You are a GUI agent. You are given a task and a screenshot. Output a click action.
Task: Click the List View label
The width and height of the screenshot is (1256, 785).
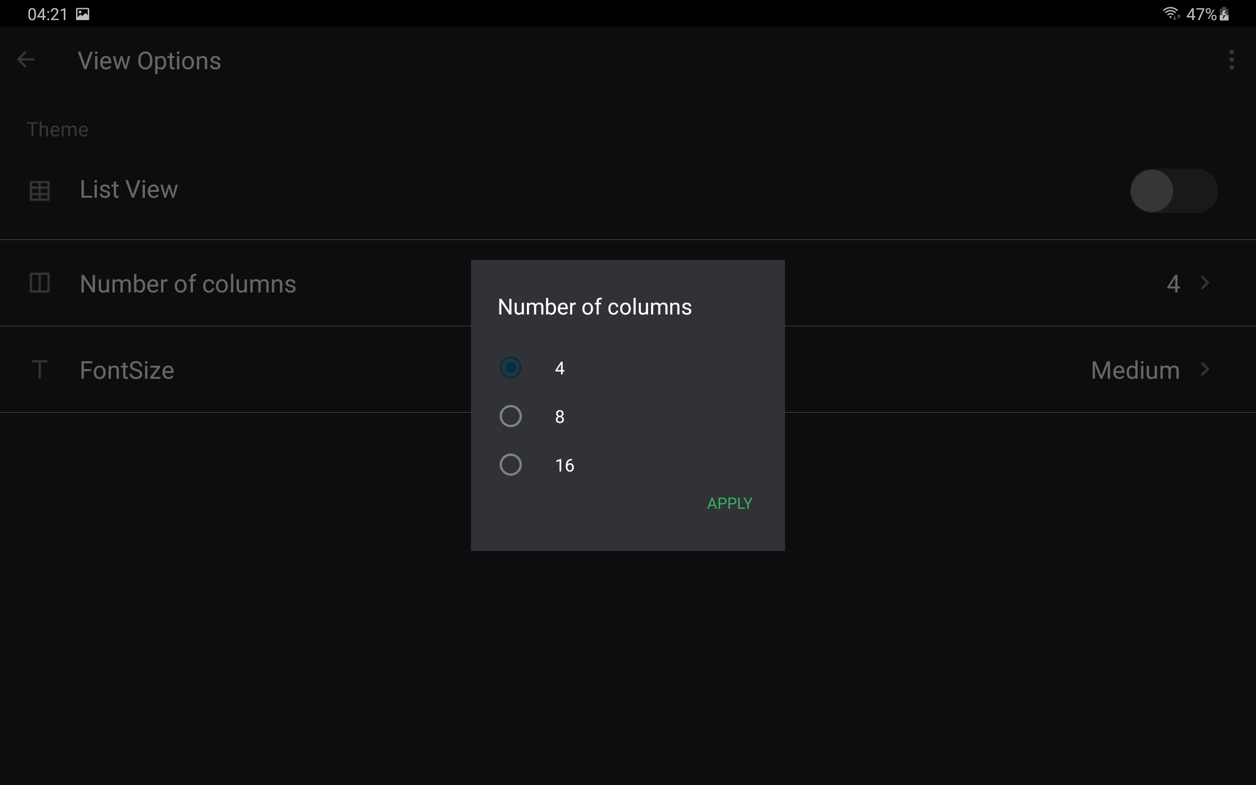tap(129, 189)
